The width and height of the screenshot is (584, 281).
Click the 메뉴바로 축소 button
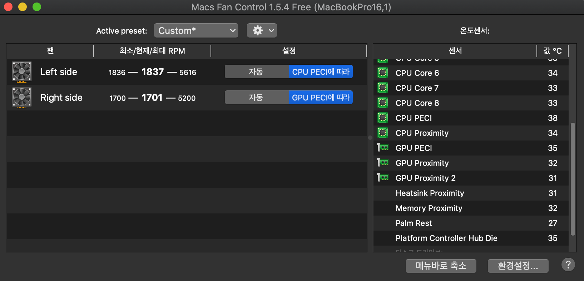click(441, 266)
